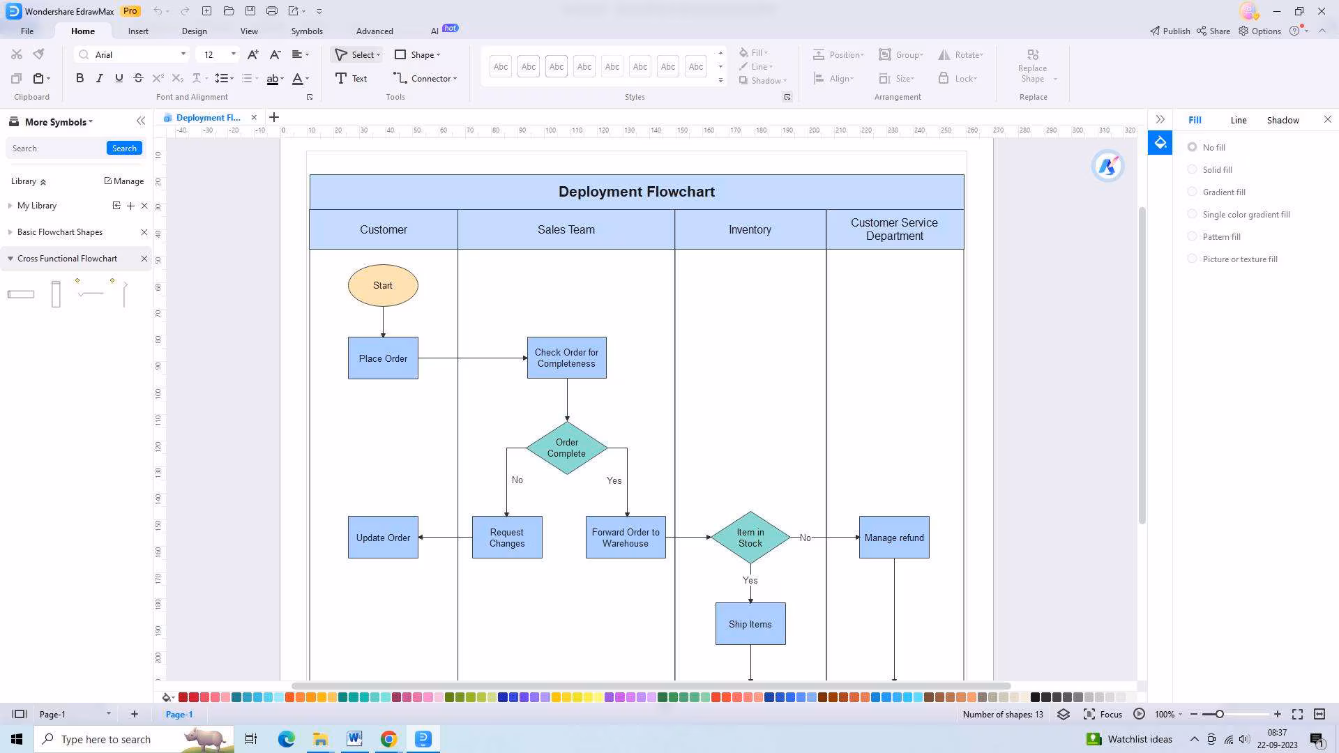Screen dimensions: 1339x753
Task: Enable Pattern fill option
Action: click(1193, 236)
